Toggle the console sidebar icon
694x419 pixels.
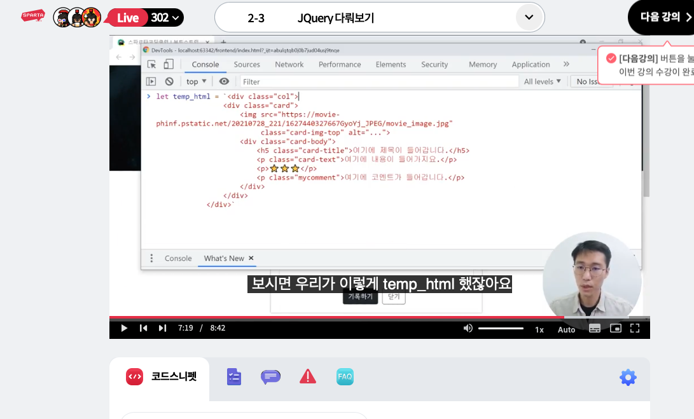[x=151, y=81]
